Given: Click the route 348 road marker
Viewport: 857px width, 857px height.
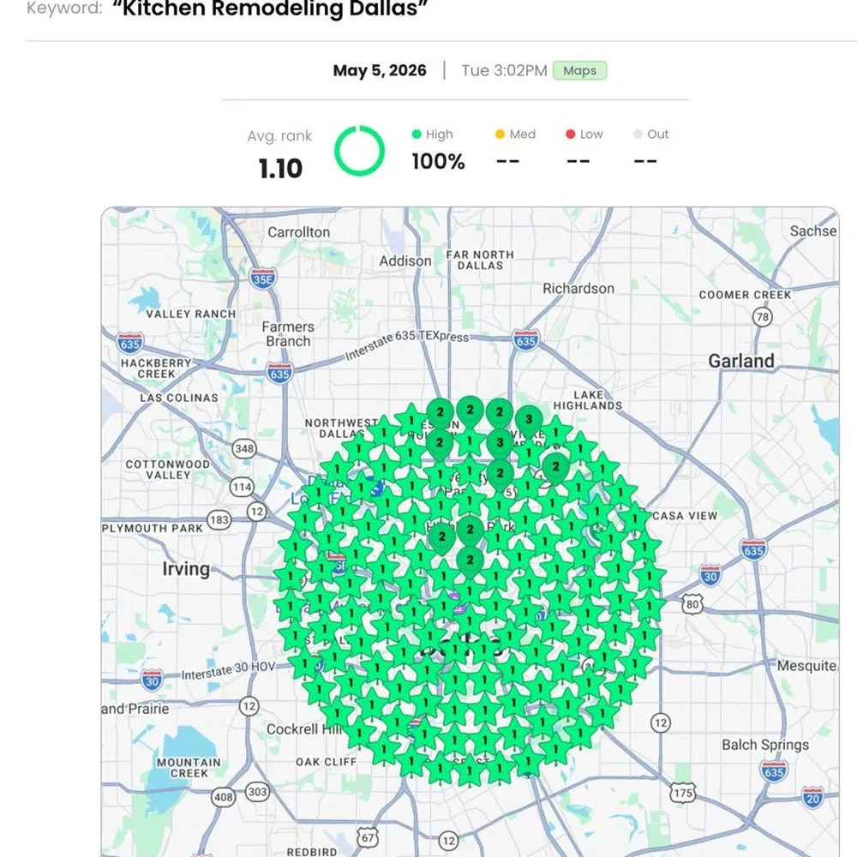Looking at the screenshot, I should pyautogui.click(x=244, y=449).
